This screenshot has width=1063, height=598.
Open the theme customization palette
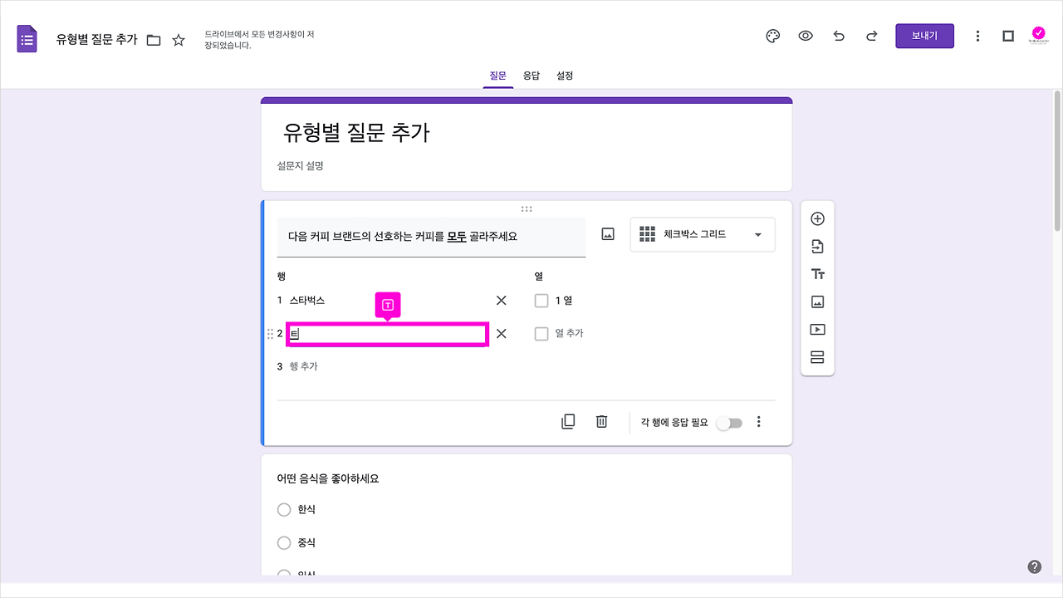coord(772,36)
